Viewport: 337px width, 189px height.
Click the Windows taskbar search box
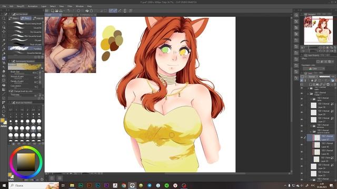click(34, 185)
